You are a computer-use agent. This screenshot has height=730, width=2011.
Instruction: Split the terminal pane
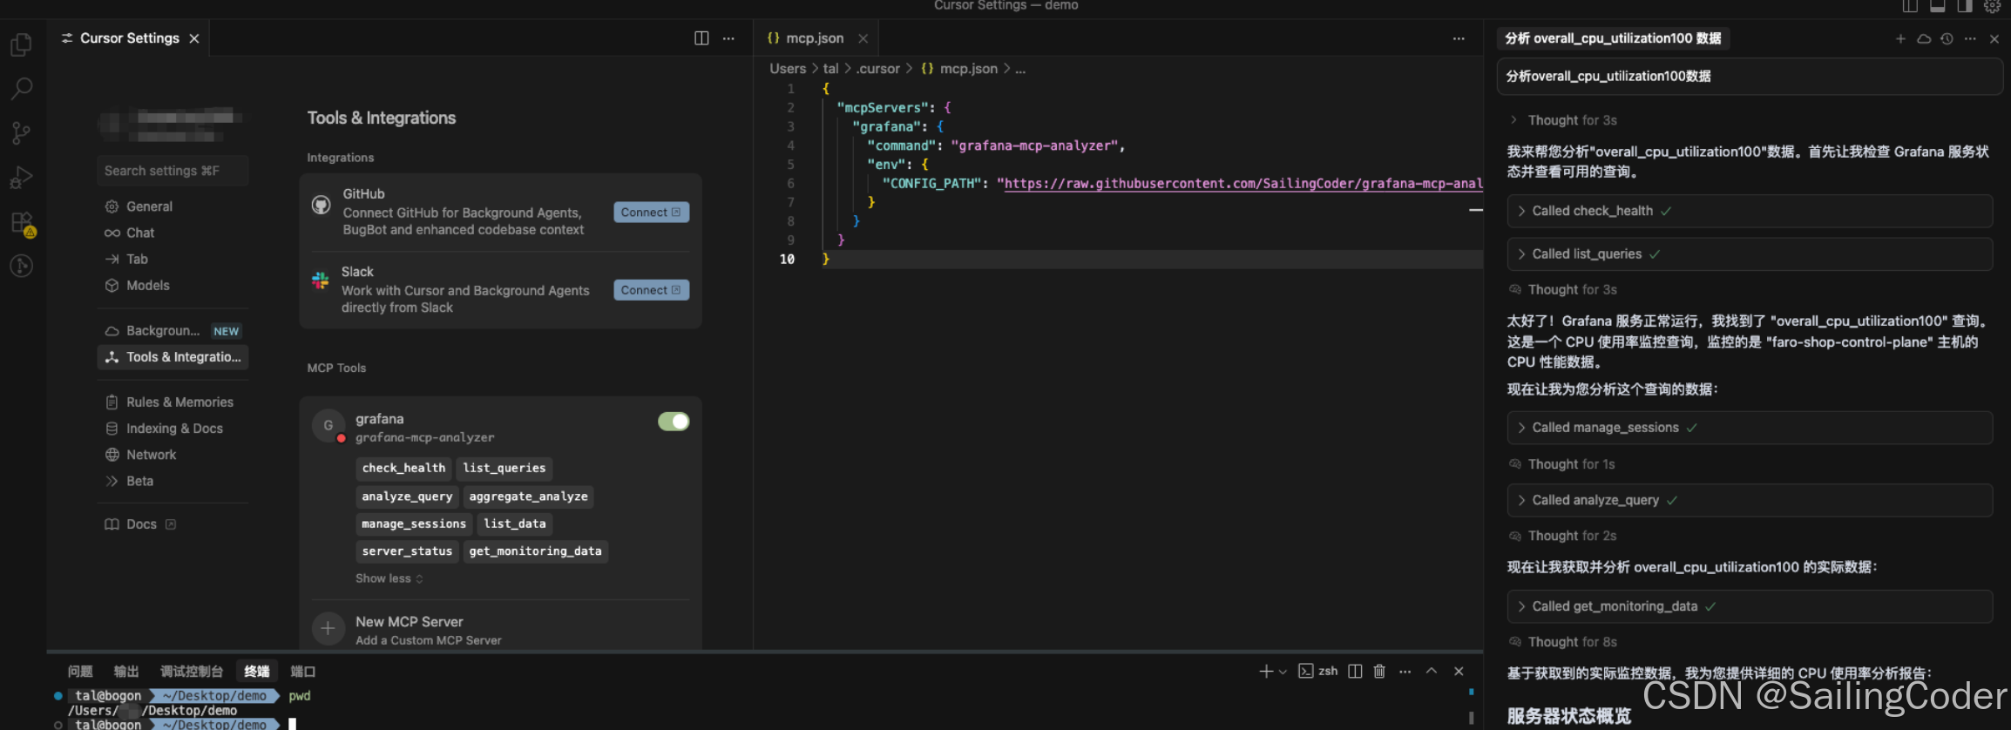[1355, 671]
